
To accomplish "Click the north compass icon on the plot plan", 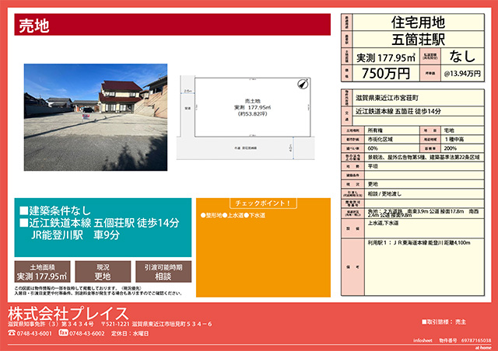I will (303, 83).
